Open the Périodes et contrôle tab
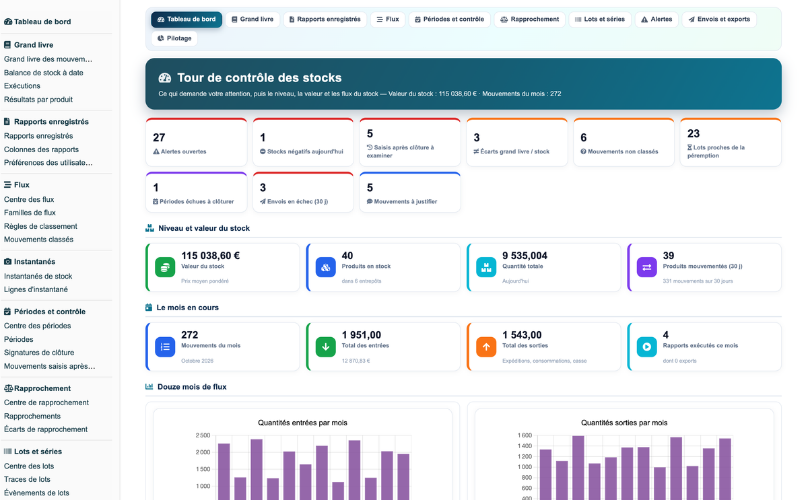The width and height of the screenshot is (808, 500). pyautogui.click(x=449, y=20)
